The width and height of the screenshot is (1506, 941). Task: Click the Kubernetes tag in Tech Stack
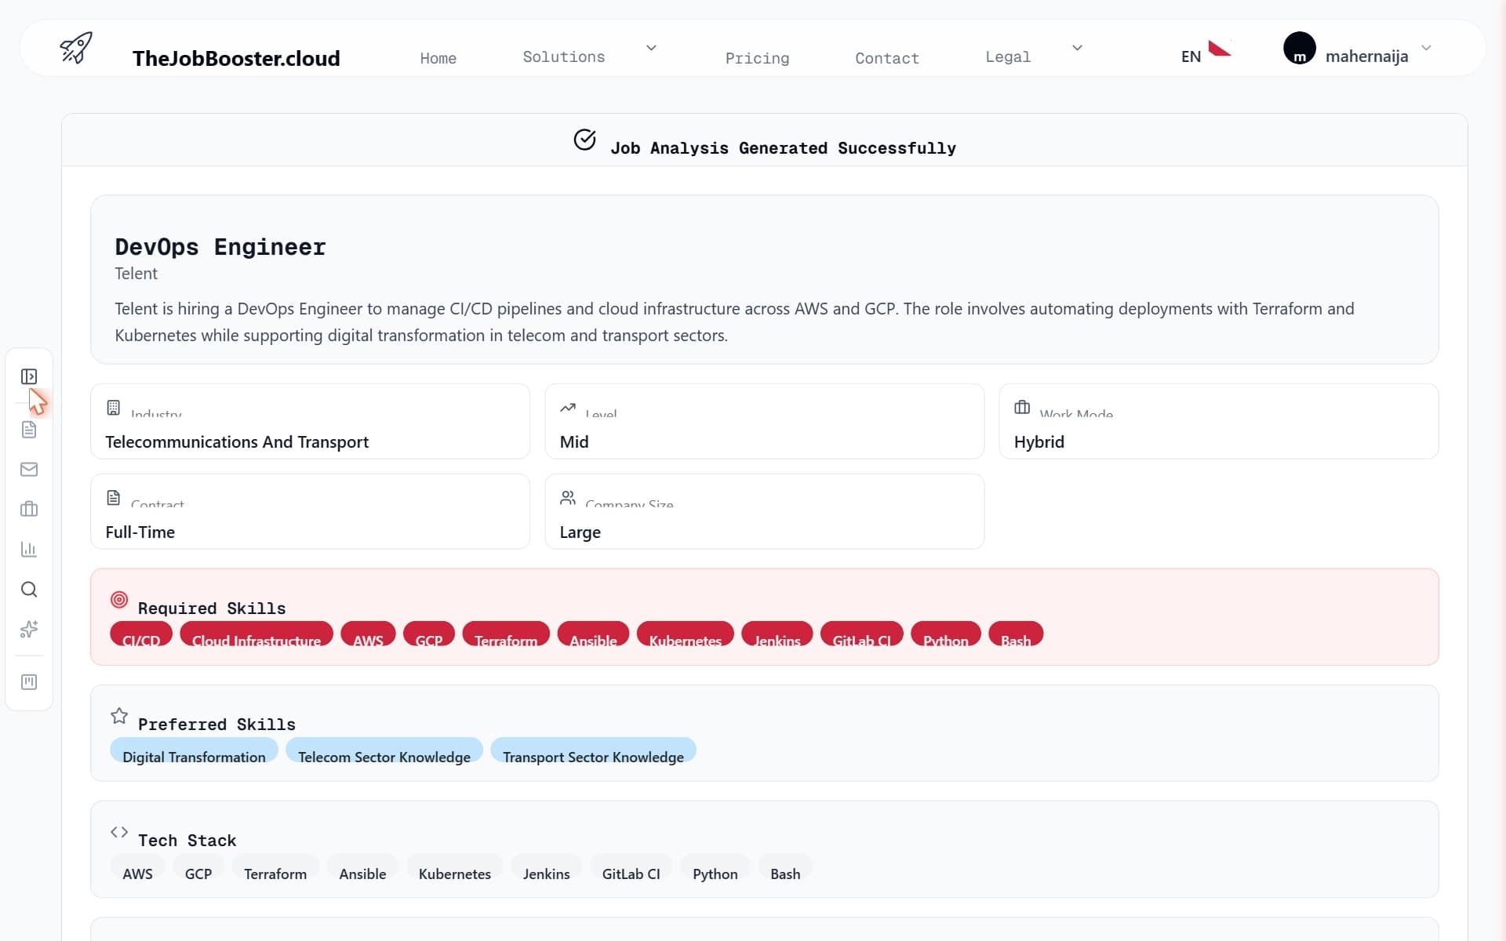tap(455, 867)
